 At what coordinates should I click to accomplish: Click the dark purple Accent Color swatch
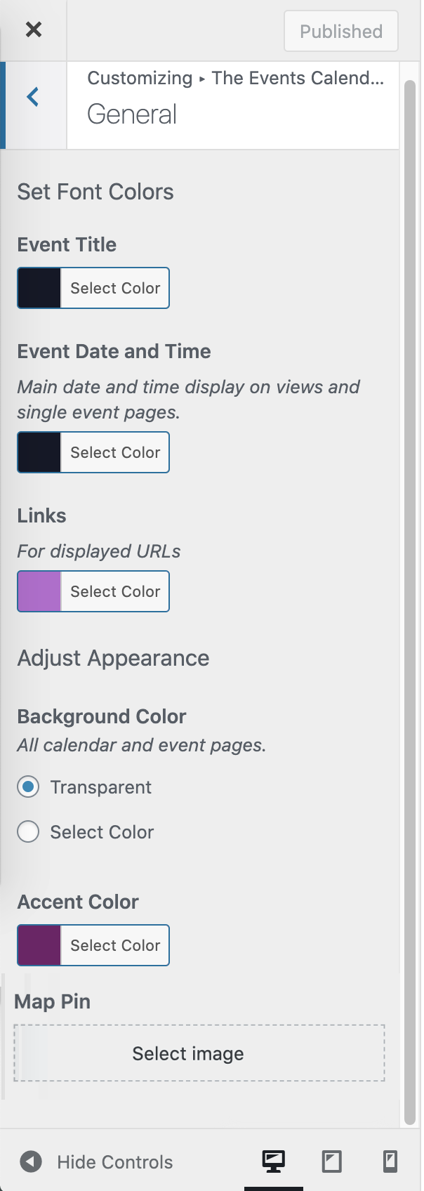(39, 945)
